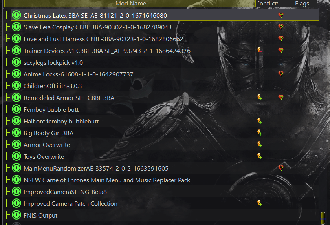Select 'Slave Leia Cosplay CBBE 3BA-90302-1-0-1682789043' text

tap(97, 27)
